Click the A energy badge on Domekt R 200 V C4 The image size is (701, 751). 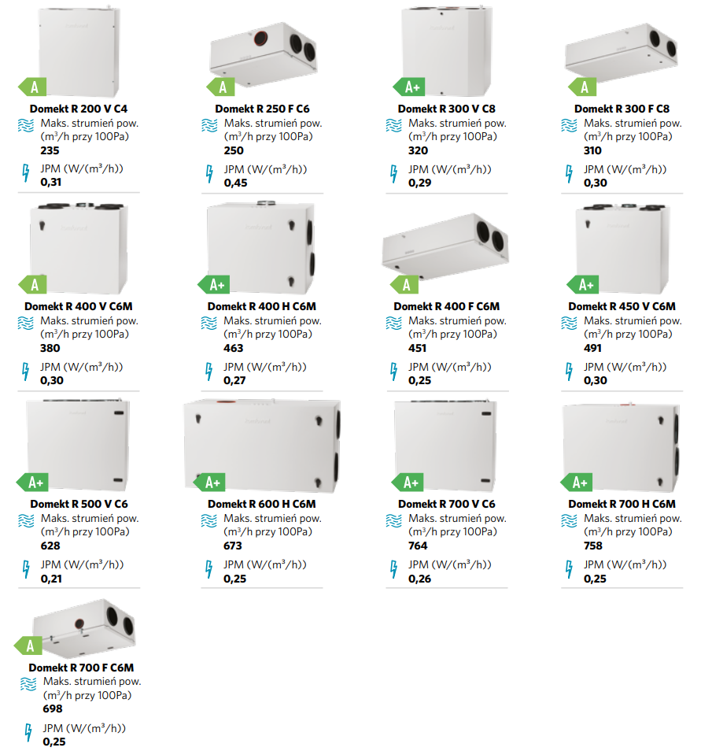coord(32,87)
